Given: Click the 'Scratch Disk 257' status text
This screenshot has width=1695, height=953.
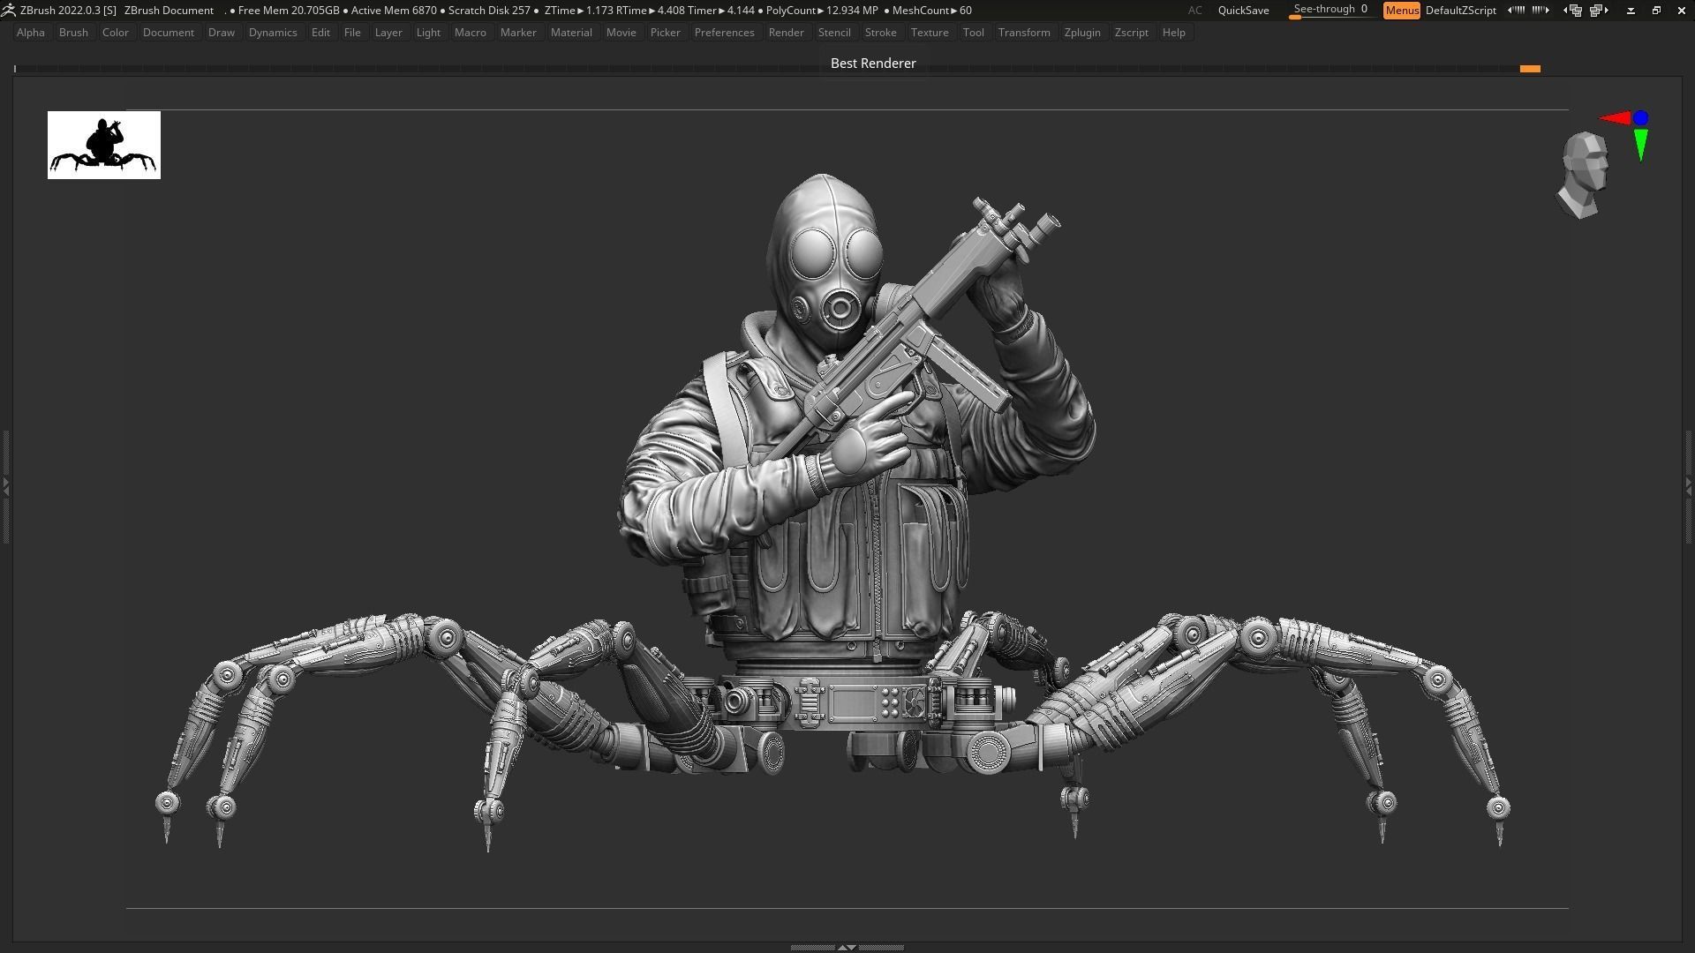Looking at the screenshot, I should 489,11.
